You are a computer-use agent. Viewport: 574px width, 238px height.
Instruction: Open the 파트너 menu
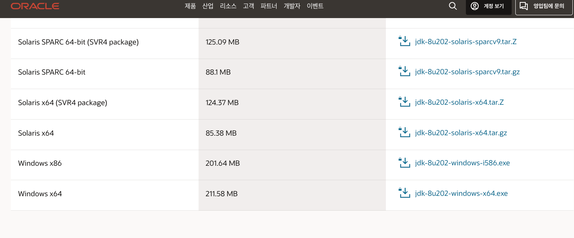[269, 6]
